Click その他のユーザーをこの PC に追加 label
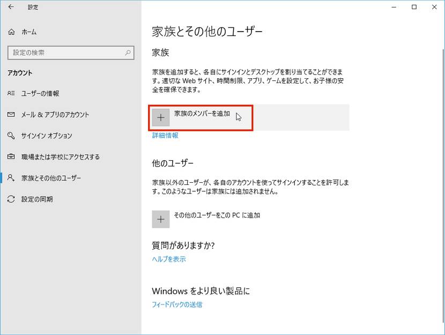Screen dimensions: 445x335 tap(217, 215)
